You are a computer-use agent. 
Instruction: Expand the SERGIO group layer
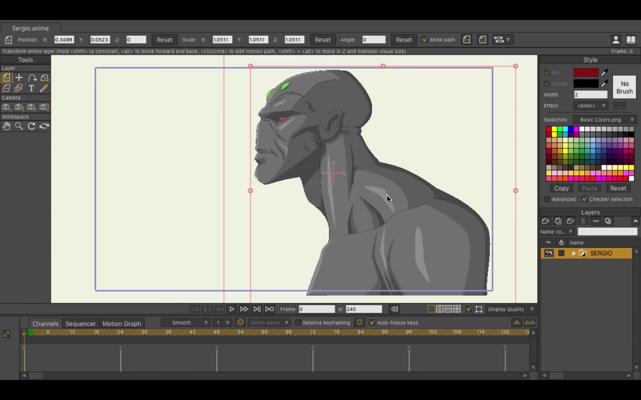pos(574,253)
